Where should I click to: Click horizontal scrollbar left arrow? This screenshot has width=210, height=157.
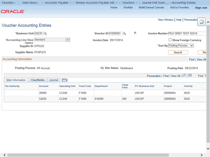coord(5,155)
